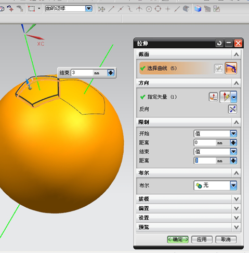This screenshot has height=253, width=249.
Task: Click the reset icon in 拉伸 title bar
Action: tap(219, 43)
